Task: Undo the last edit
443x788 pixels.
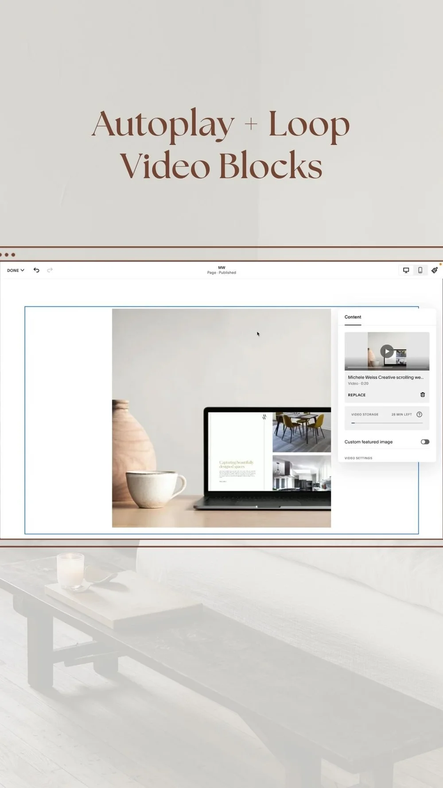Action: tap(36, 270)
